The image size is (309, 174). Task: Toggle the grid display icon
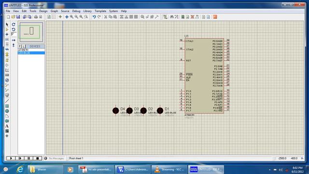click(54, 17)
